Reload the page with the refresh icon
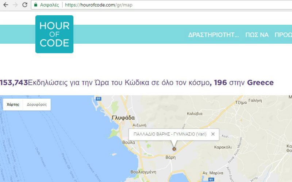The height and width of the screenshot is (182, 292). pos(25,5)
